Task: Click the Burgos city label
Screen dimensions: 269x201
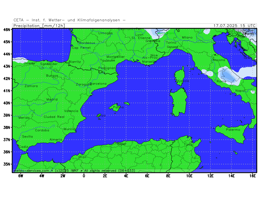Action: pyautogui.click(x=52, y=76)
